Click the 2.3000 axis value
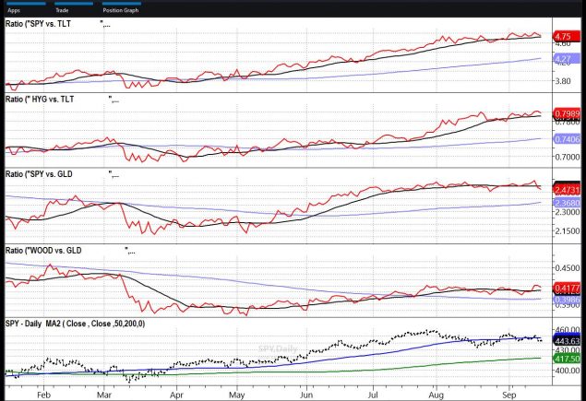This screenshot has height=401, width=586. coord(568,212)
